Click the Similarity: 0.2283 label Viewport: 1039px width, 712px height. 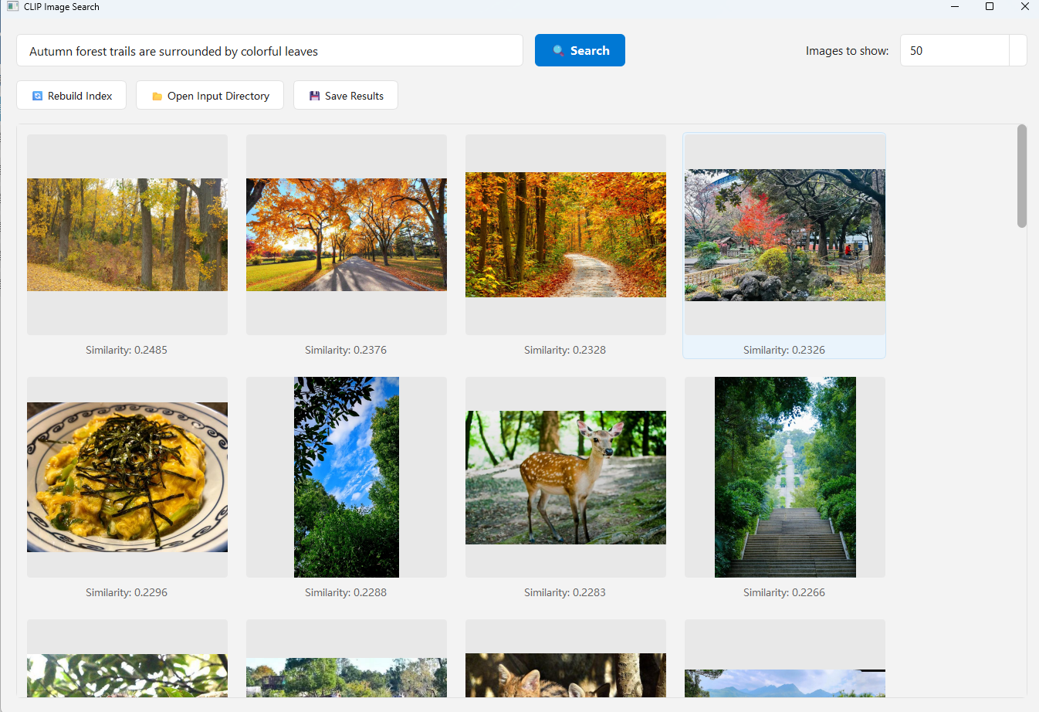coord(565,592)
